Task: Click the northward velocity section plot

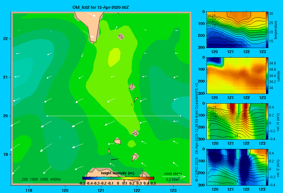Action: [x=236, y=121]
